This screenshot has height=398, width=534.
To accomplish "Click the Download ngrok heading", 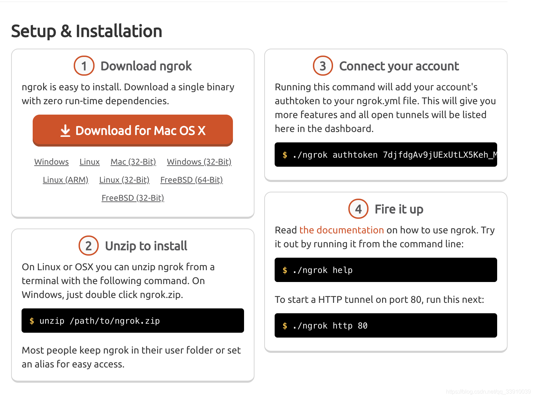I will click(x=146, y=66).
